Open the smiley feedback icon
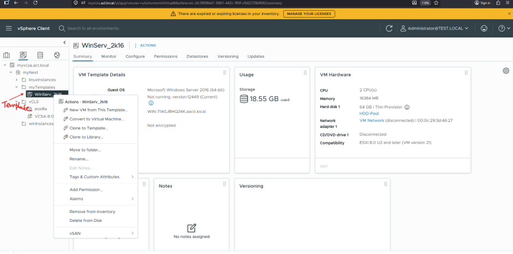The height and width of the screenshot is (254, 513). click(x=484, y=28)
